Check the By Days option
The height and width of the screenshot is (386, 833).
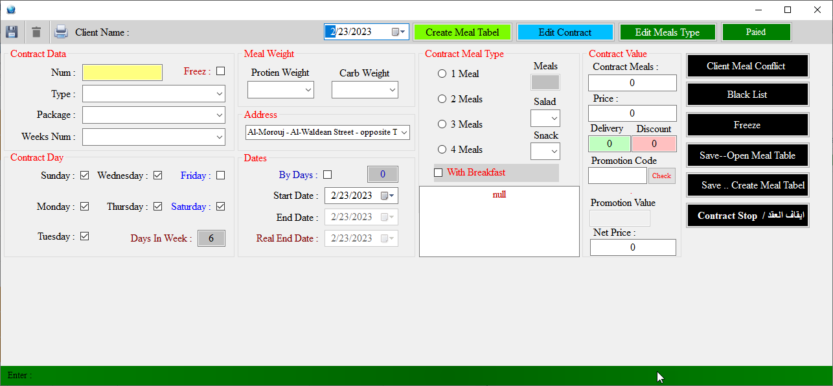point(327,175)
